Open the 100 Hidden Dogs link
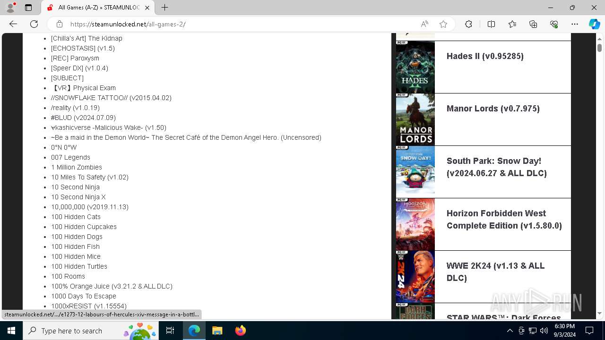The image size is (605, 340). pos(77,237)
